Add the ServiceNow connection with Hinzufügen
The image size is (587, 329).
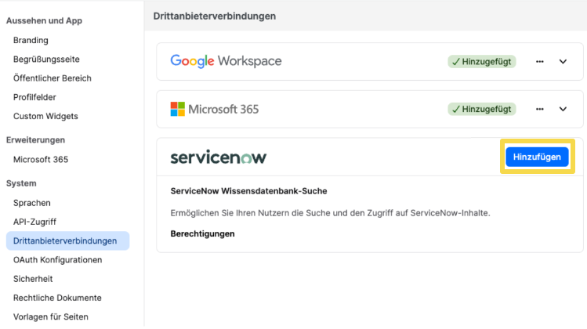(x=537, y=157)
